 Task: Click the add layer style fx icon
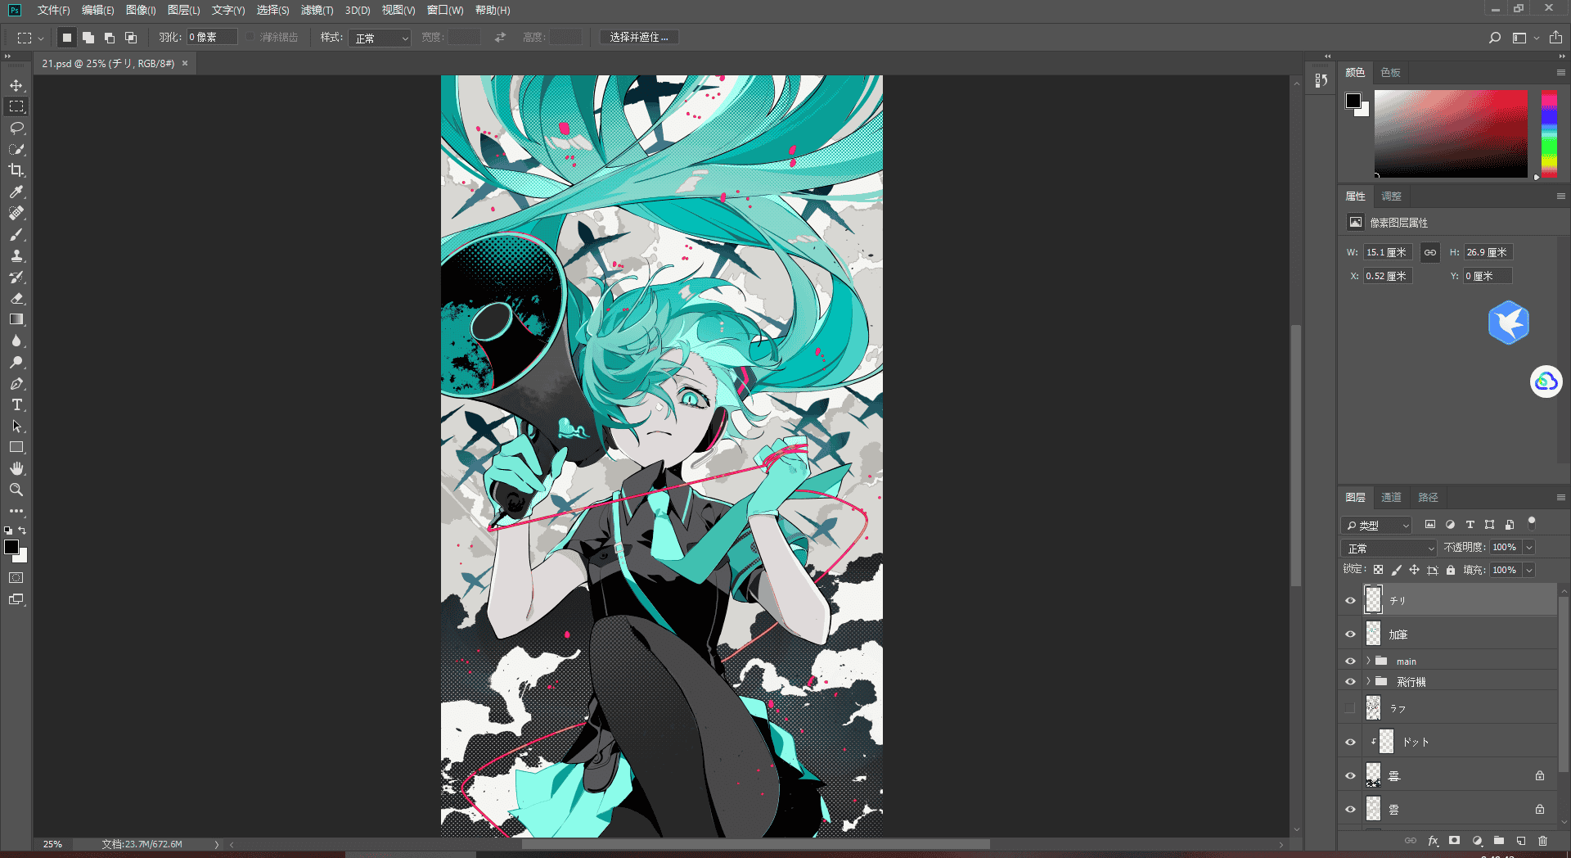[x=1433, y=841]
